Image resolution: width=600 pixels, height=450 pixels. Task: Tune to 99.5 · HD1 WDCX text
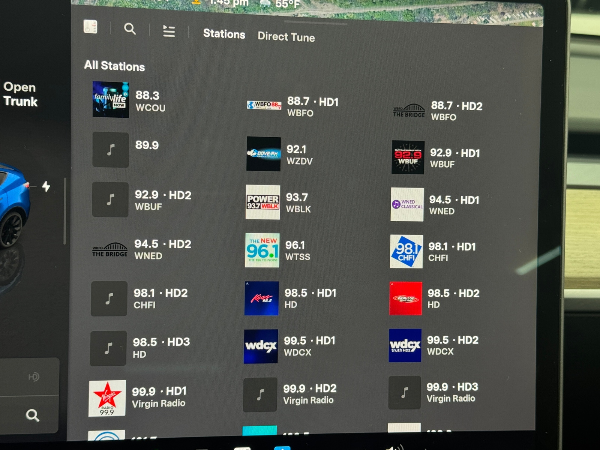pos(309,346)
